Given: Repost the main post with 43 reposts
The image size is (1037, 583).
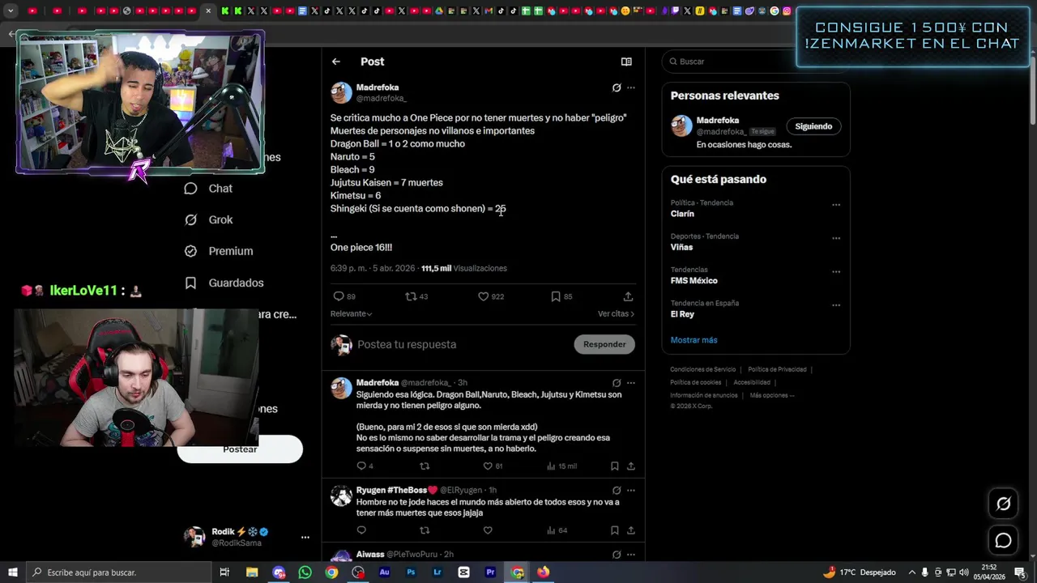Looking at the screenshot, I should coord(416,296).
